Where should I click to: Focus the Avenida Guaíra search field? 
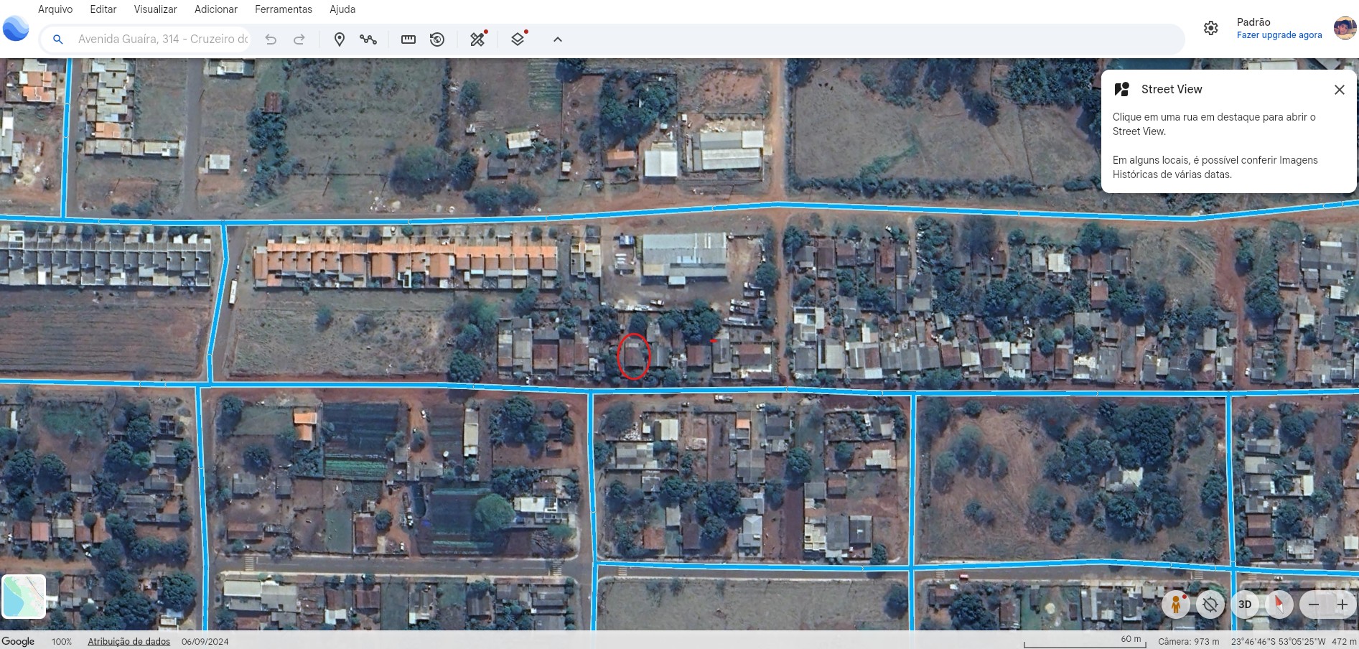point(163,39)
